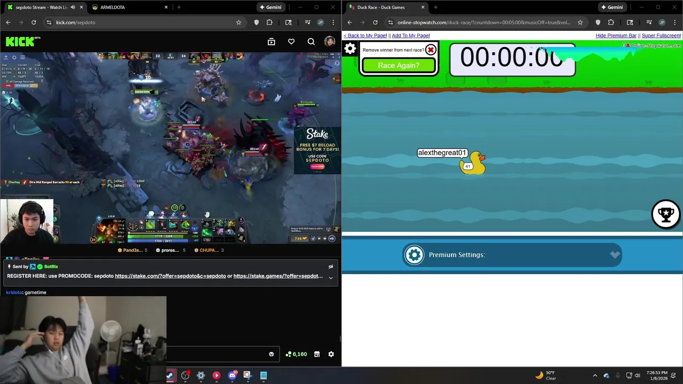Click 'Hide Premium Bar' link
This screenshot has width=683, height=384.
click(616, 36)
